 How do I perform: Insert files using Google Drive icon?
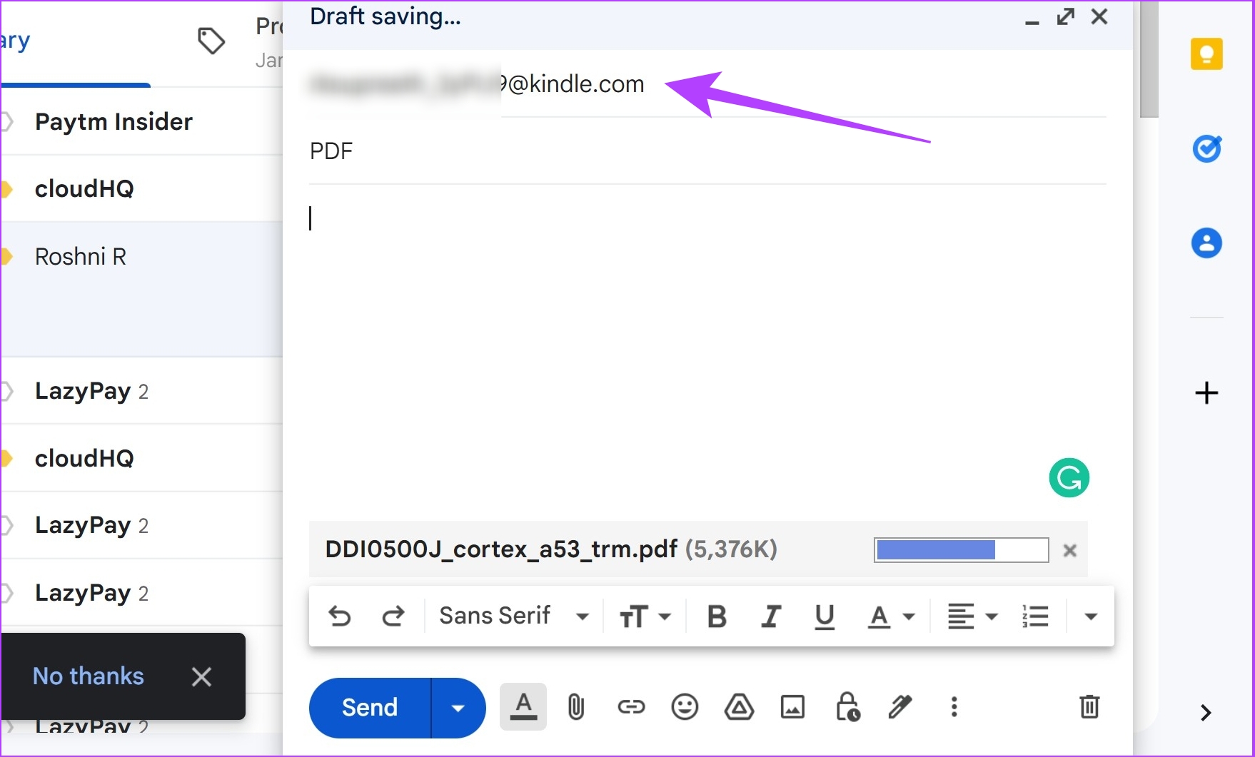[x=739, y=707]
